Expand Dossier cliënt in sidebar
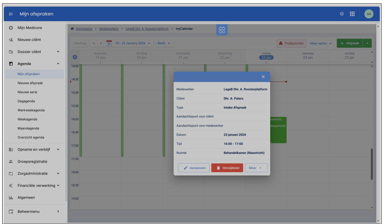385x224 pixels. click(35, 52)
